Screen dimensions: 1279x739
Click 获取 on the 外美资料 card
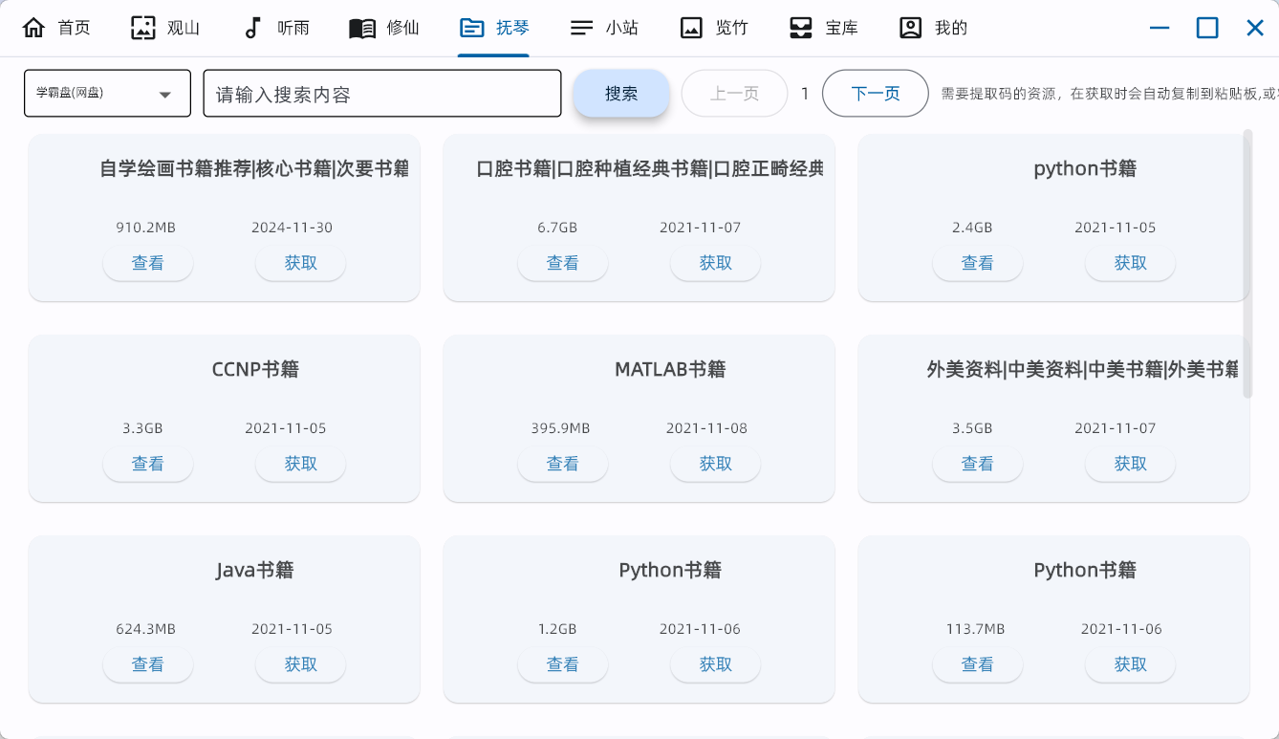[1131, 464]
